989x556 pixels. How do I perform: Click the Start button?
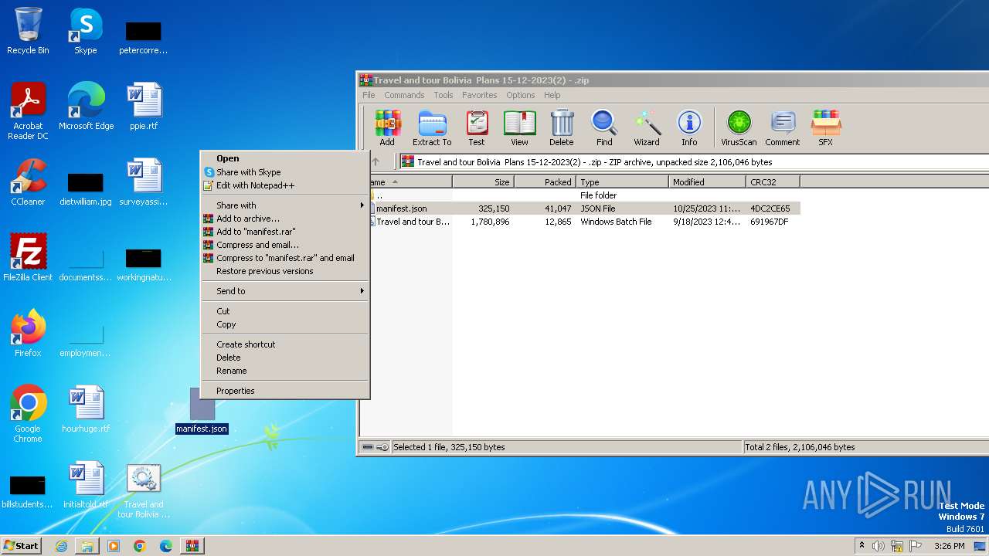point(22,545)
